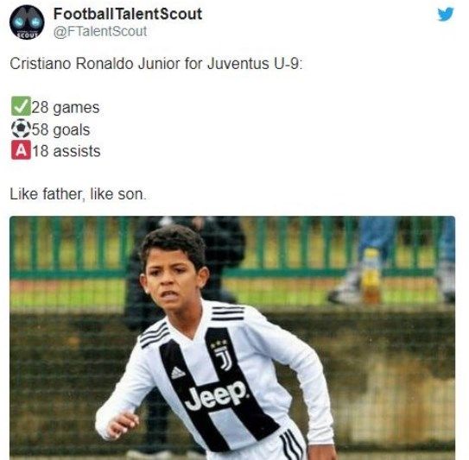Select the 'Cristiano Ronaldo Junior for Juventus U-9' line
This screenshot has width=469, height=460.
[x=156, y=63]
